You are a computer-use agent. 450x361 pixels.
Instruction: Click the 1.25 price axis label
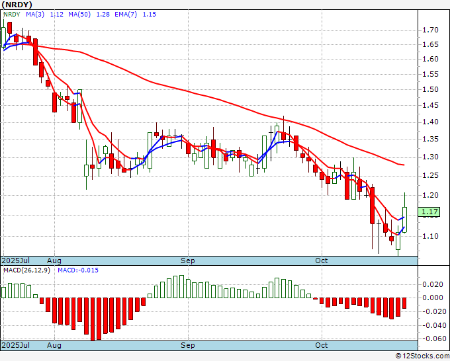point(430,175)
